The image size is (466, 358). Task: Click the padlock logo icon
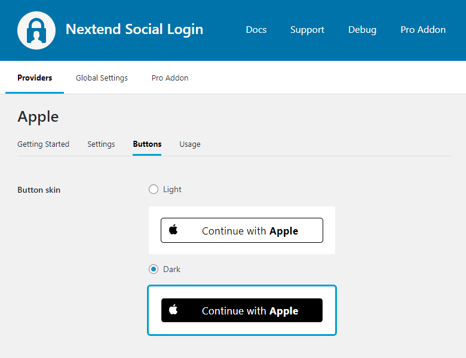[36, 30]
